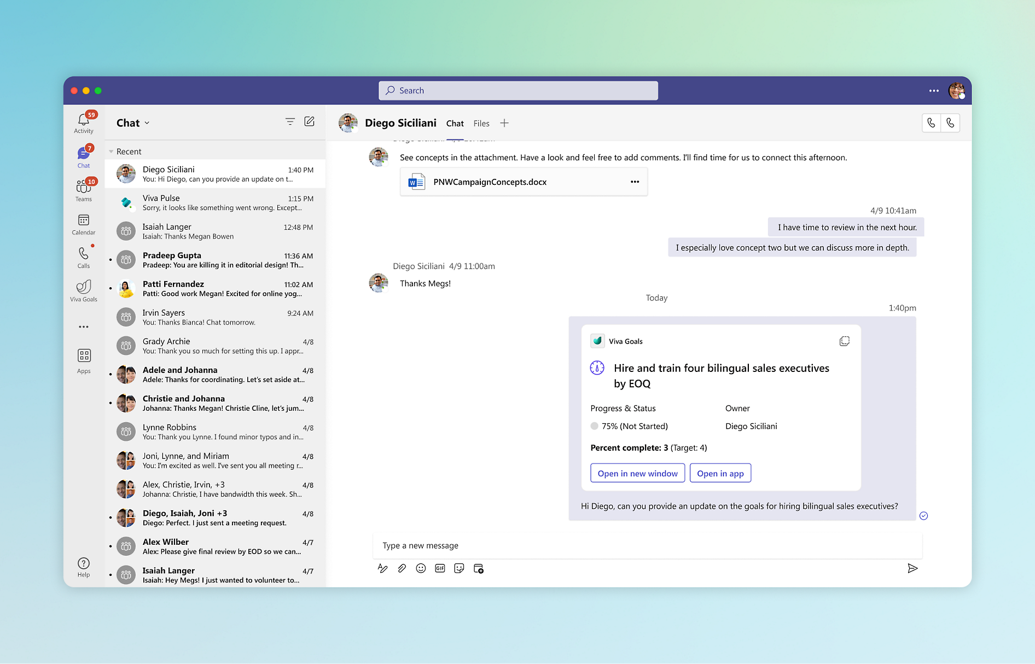Viewport: 1035px width, 664px height.
Task: Start a video call with Diego
Action: click(931, 123)
